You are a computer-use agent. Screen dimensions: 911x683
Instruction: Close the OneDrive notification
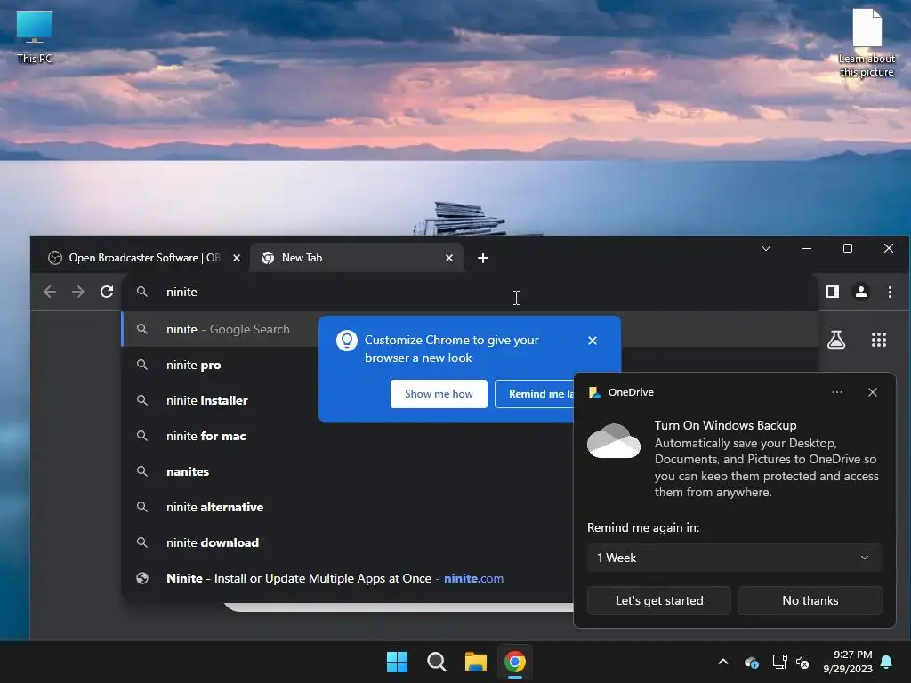873,392
